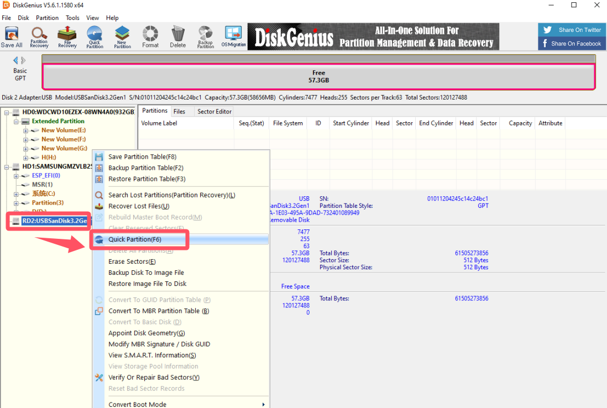607x408 pixels.
Task: Select Backup Disk To Image File
Action: pyautogui.click(x=181, y=273)
